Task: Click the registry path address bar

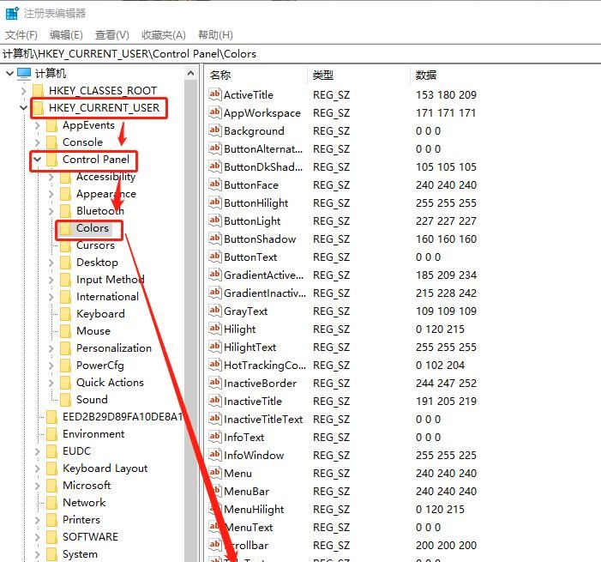Action: click(300, 54)
